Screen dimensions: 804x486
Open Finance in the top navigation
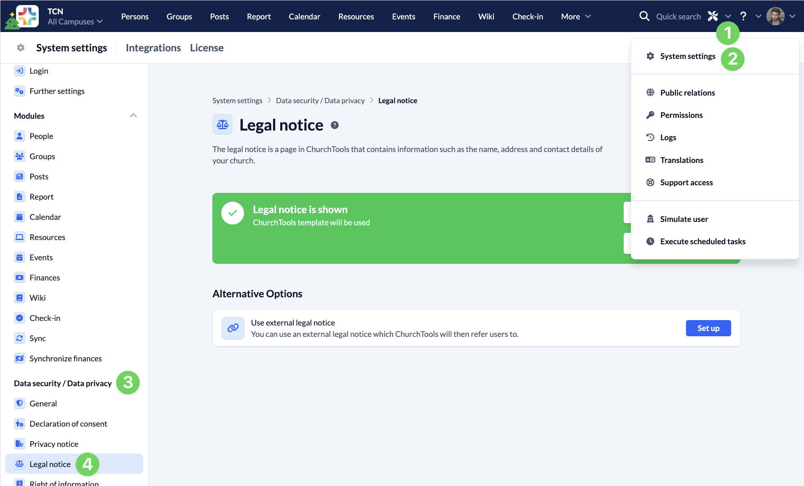pyautogui.click(x=447, y=16)
